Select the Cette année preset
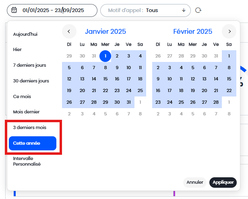This screenshot has height=199, width=248. pos(33,143)
